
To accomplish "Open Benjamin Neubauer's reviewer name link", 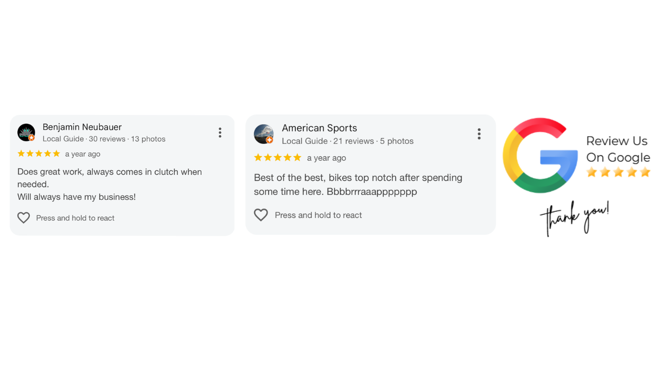I will pos(82,127).
